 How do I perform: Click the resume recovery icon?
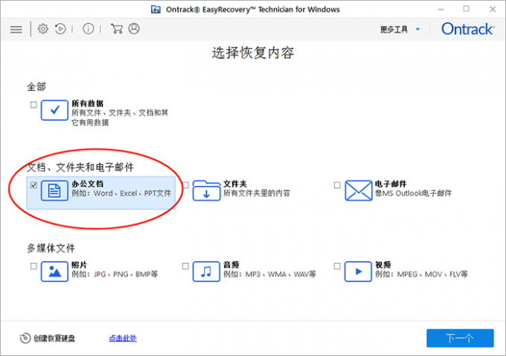pyautogui.click(x=60, y=29)
